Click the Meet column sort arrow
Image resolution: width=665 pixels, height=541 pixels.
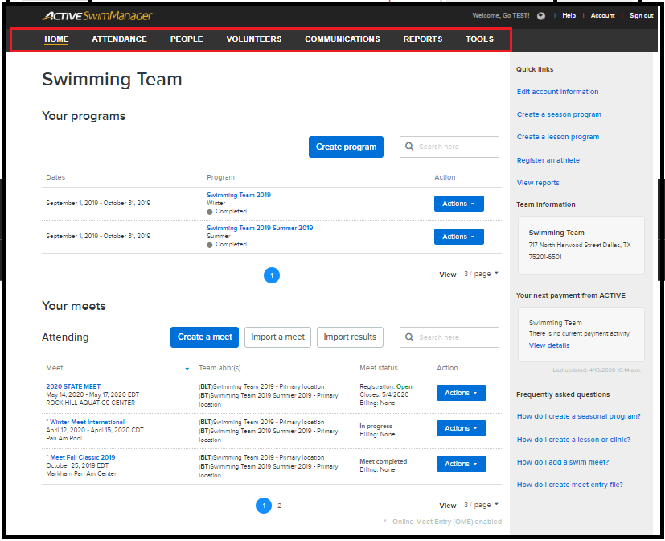[187, 369]
